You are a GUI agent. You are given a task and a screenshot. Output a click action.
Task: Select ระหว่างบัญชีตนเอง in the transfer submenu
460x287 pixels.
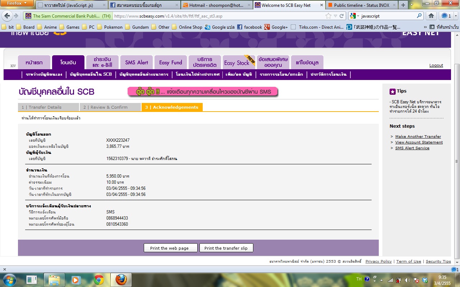(x=44, y=74)
